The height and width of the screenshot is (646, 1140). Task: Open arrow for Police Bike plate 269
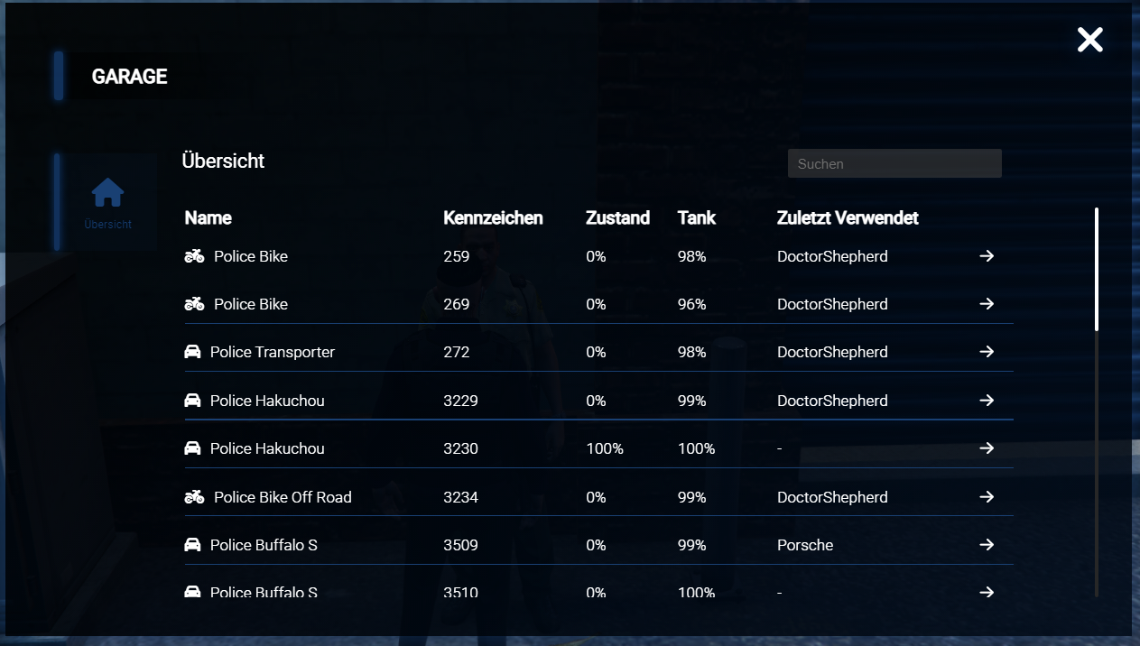(x=987, y=304)
